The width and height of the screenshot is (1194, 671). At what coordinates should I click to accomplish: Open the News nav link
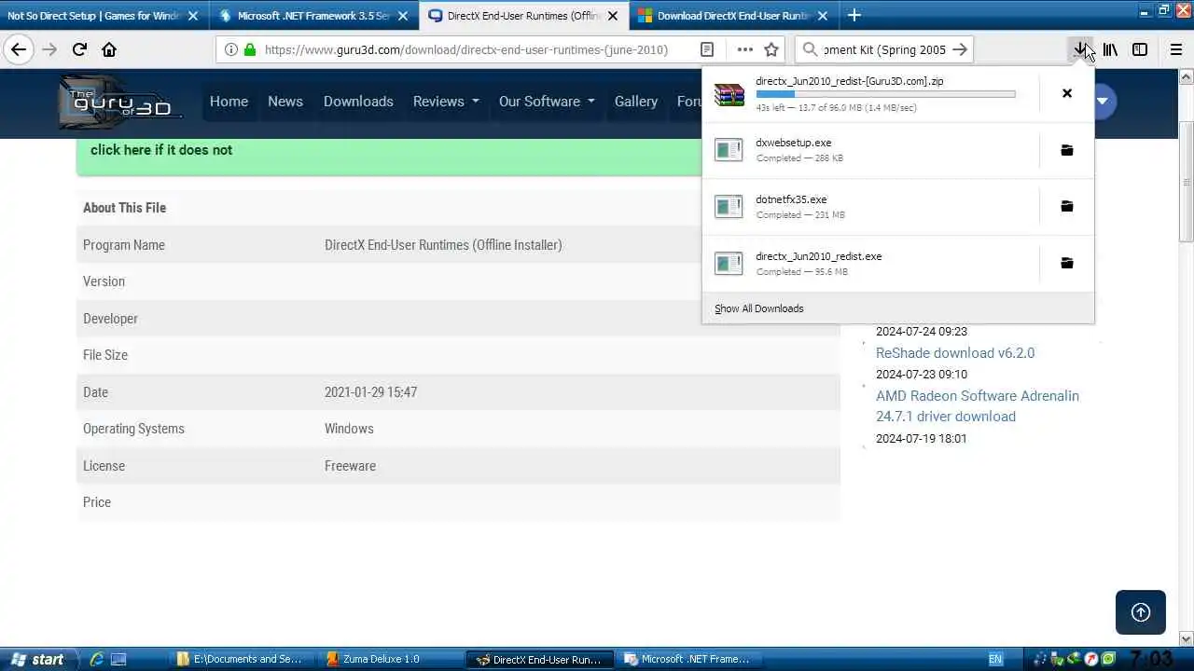pyautogui.click(x=285, y=102)
